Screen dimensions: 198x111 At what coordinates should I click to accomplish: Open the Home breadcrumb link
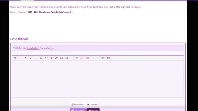[x=13, y=12]
